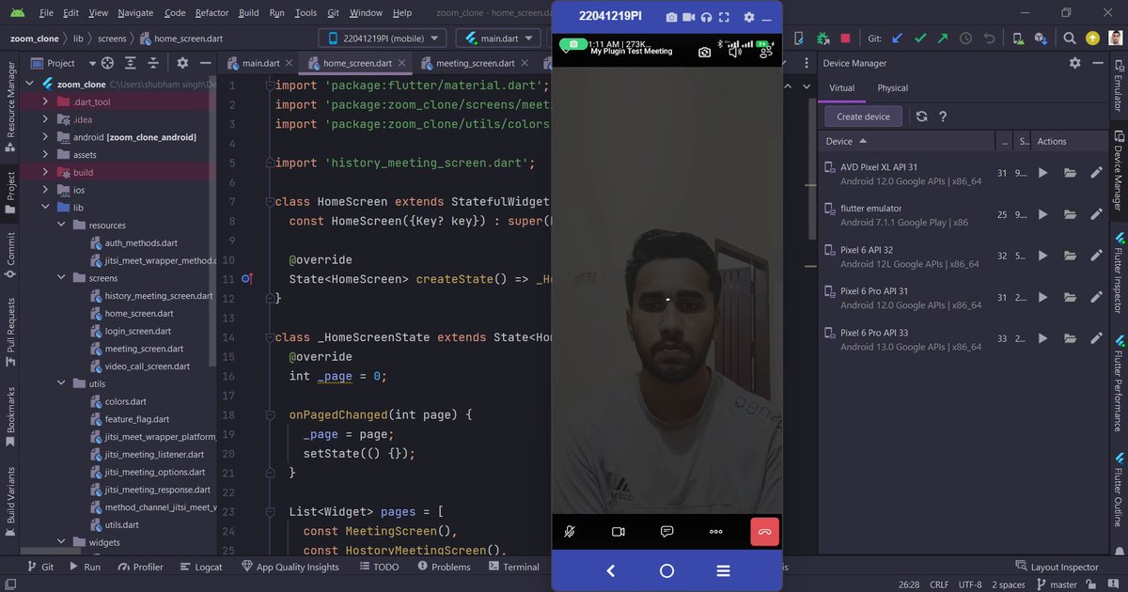The width and height of the screenshot is (1128, 592).
Task: Click the attach debugger bug icon
Action: coord(822,39)
